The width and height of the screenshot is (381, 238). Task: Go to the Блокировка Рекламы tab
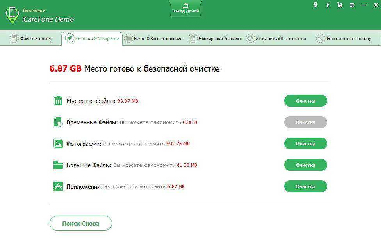tap(215, 38)
